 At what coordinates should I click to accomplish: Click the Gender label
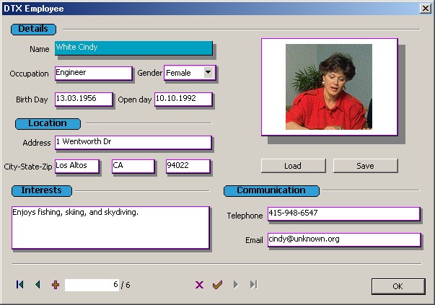click(x=149, y=73)
